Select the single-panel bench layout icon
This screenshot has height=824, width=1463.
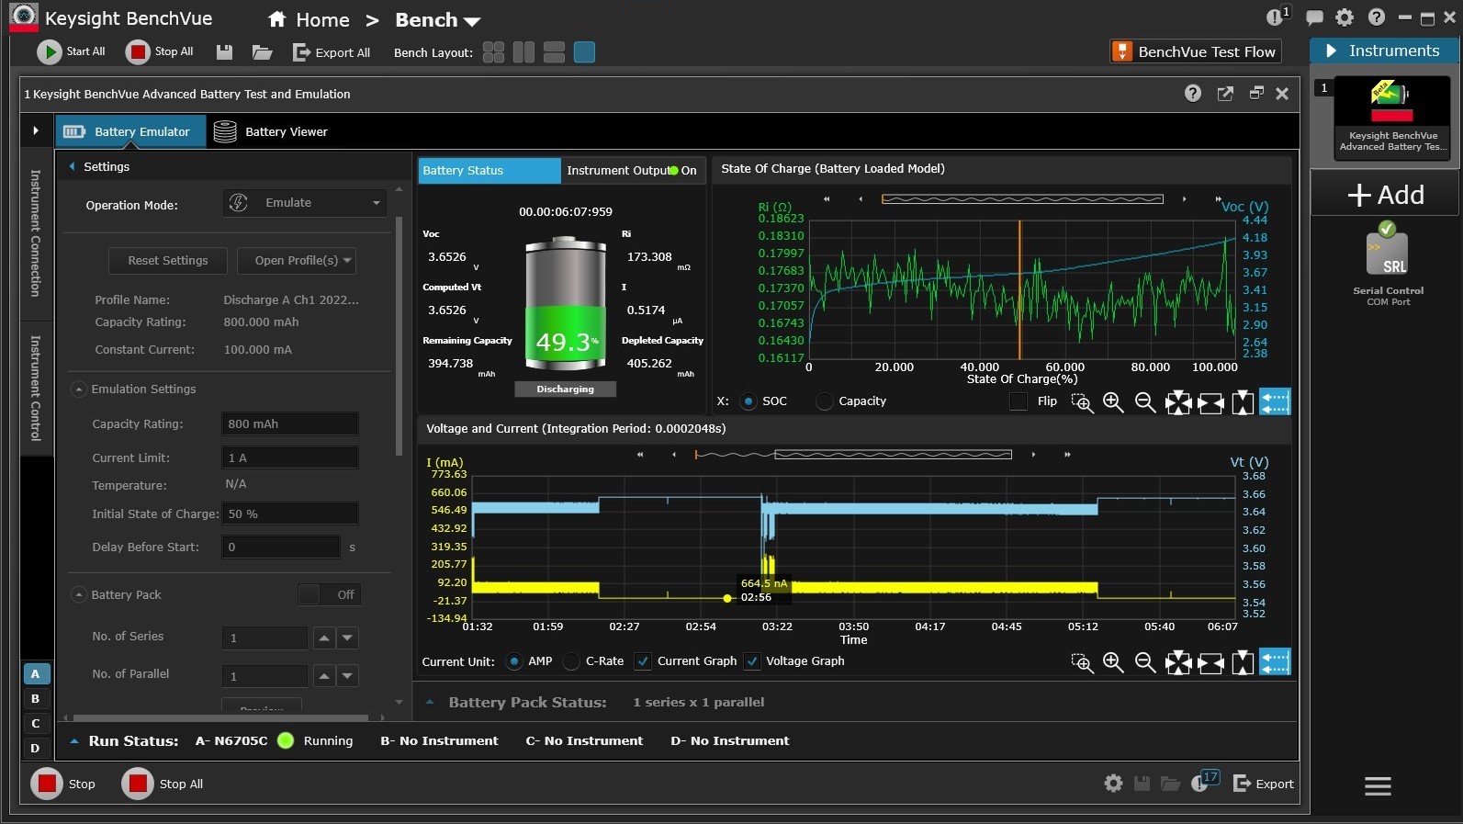coord(584,52)
